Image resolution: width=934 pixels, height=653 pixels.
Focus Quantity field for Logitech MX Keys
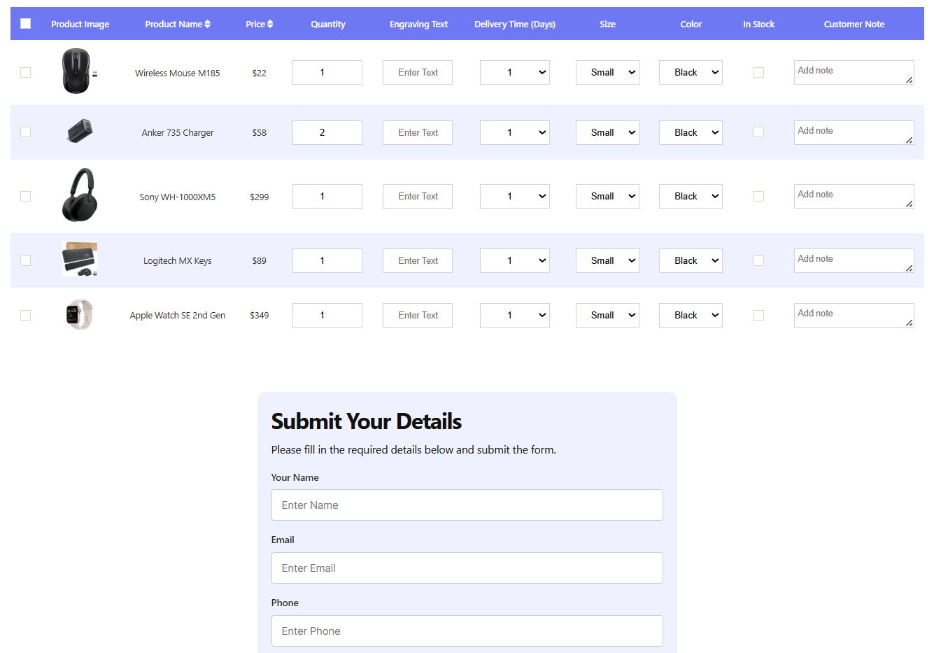tap(327, 260)
